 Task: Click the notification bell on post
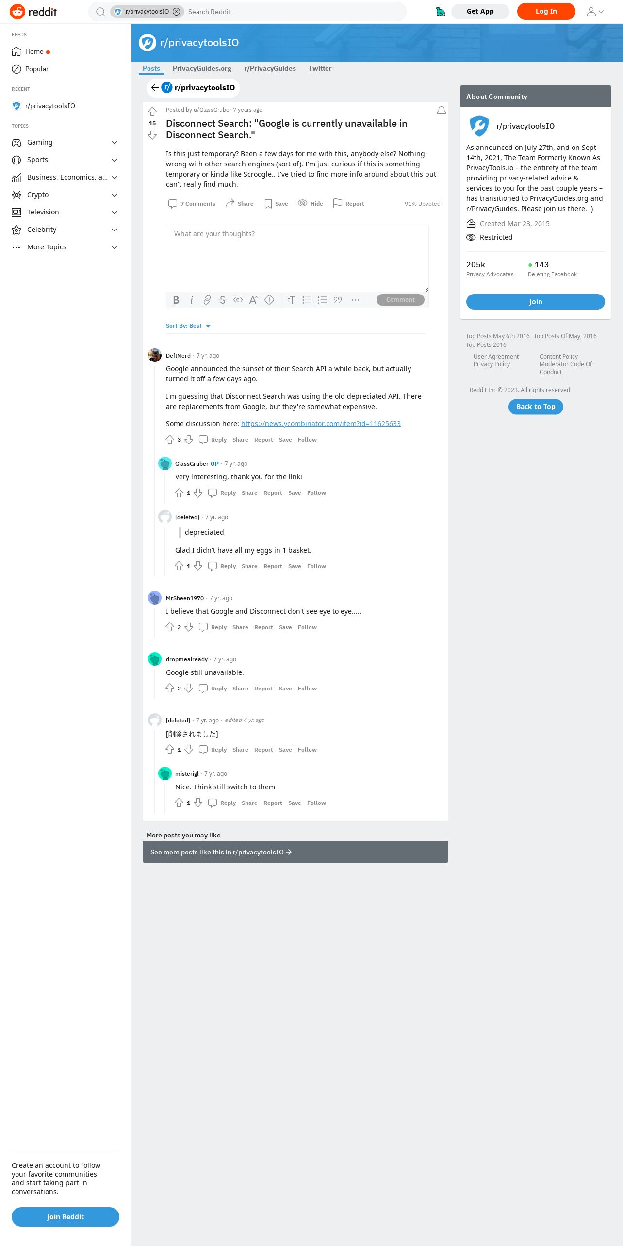point(442,111)
